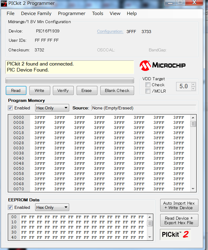Click Read Device + Export Hex File
The width and height of the screenshot is (208, 250).
click(179, 220)
